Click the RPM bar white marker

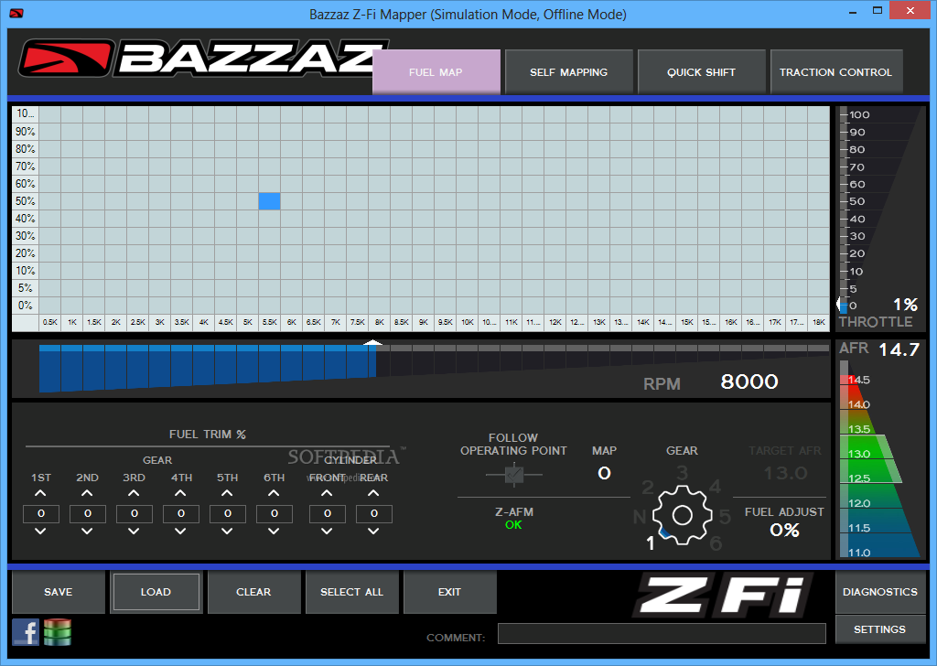tap(373, 342)
